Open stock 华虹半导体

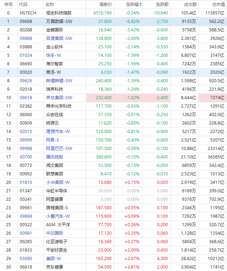(57, 191)
